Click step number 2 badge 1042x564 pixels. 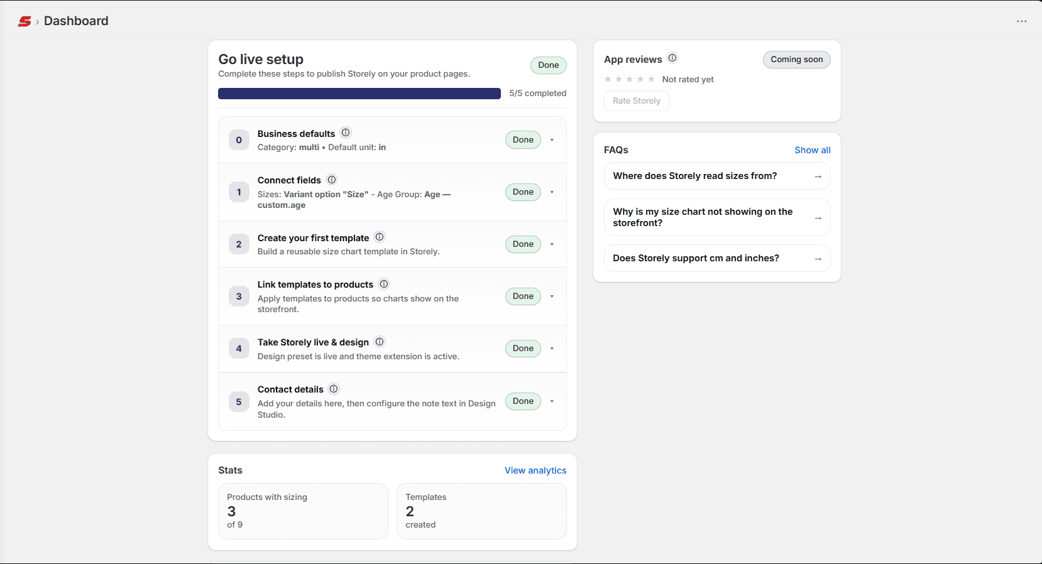pyautogui.click(x=239, y=244)
